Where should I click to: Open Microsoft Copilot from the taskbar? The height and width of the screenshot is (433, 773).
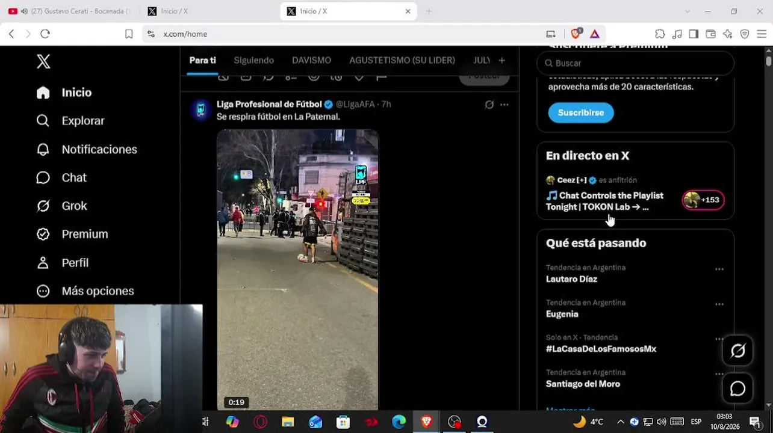click(x=232, y=422)
